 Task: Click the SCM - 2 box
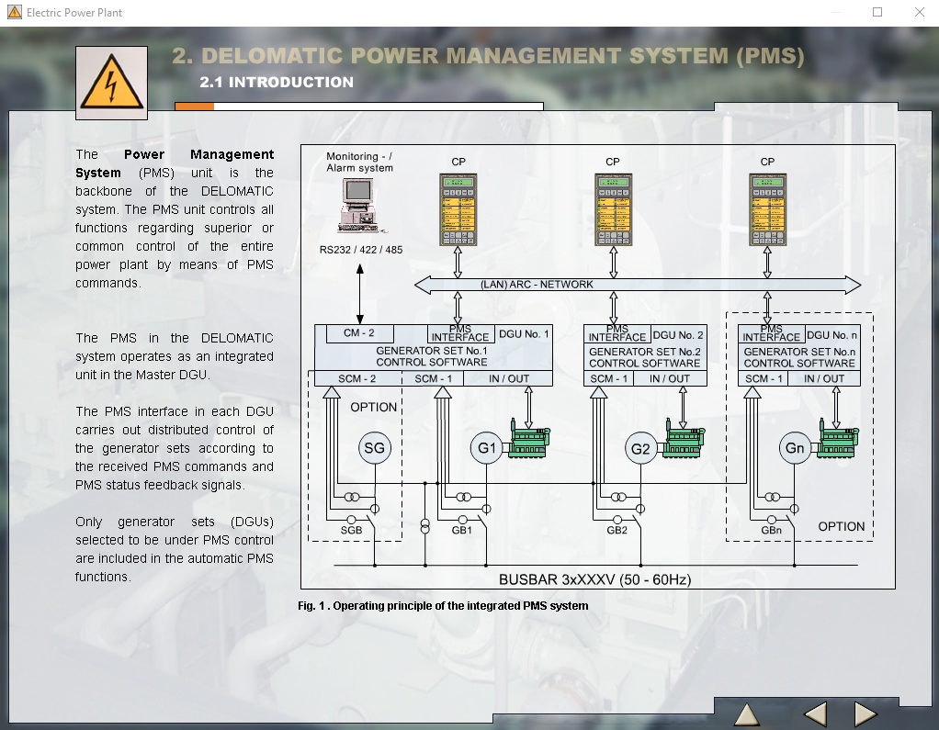pos(356,378)
